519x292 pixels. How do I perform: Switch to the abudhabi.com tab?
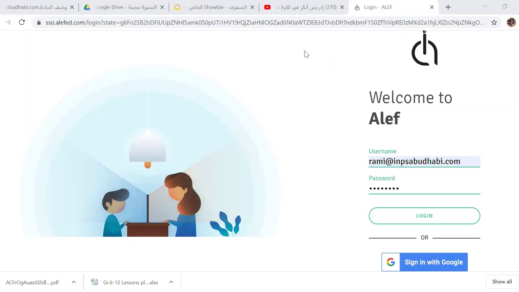click(39, 7)
